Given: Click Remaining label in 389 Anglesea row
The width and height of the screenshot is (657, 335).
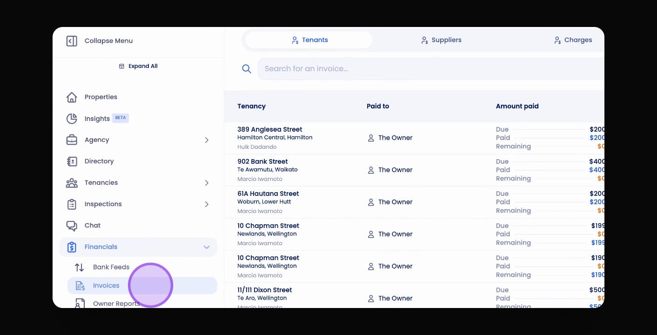Looking at the screenshot, I should [513, 147].
